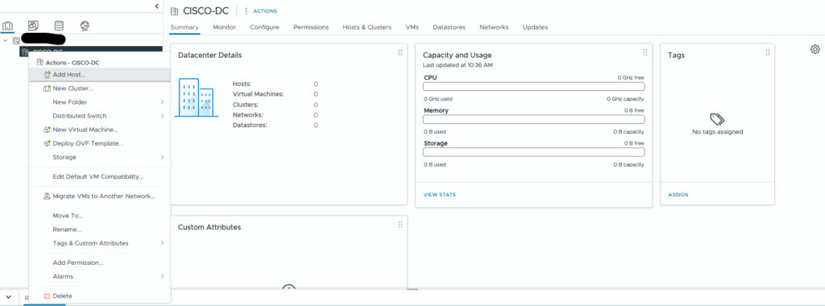Click the VIEW STATS link

[x=439, y=195]
